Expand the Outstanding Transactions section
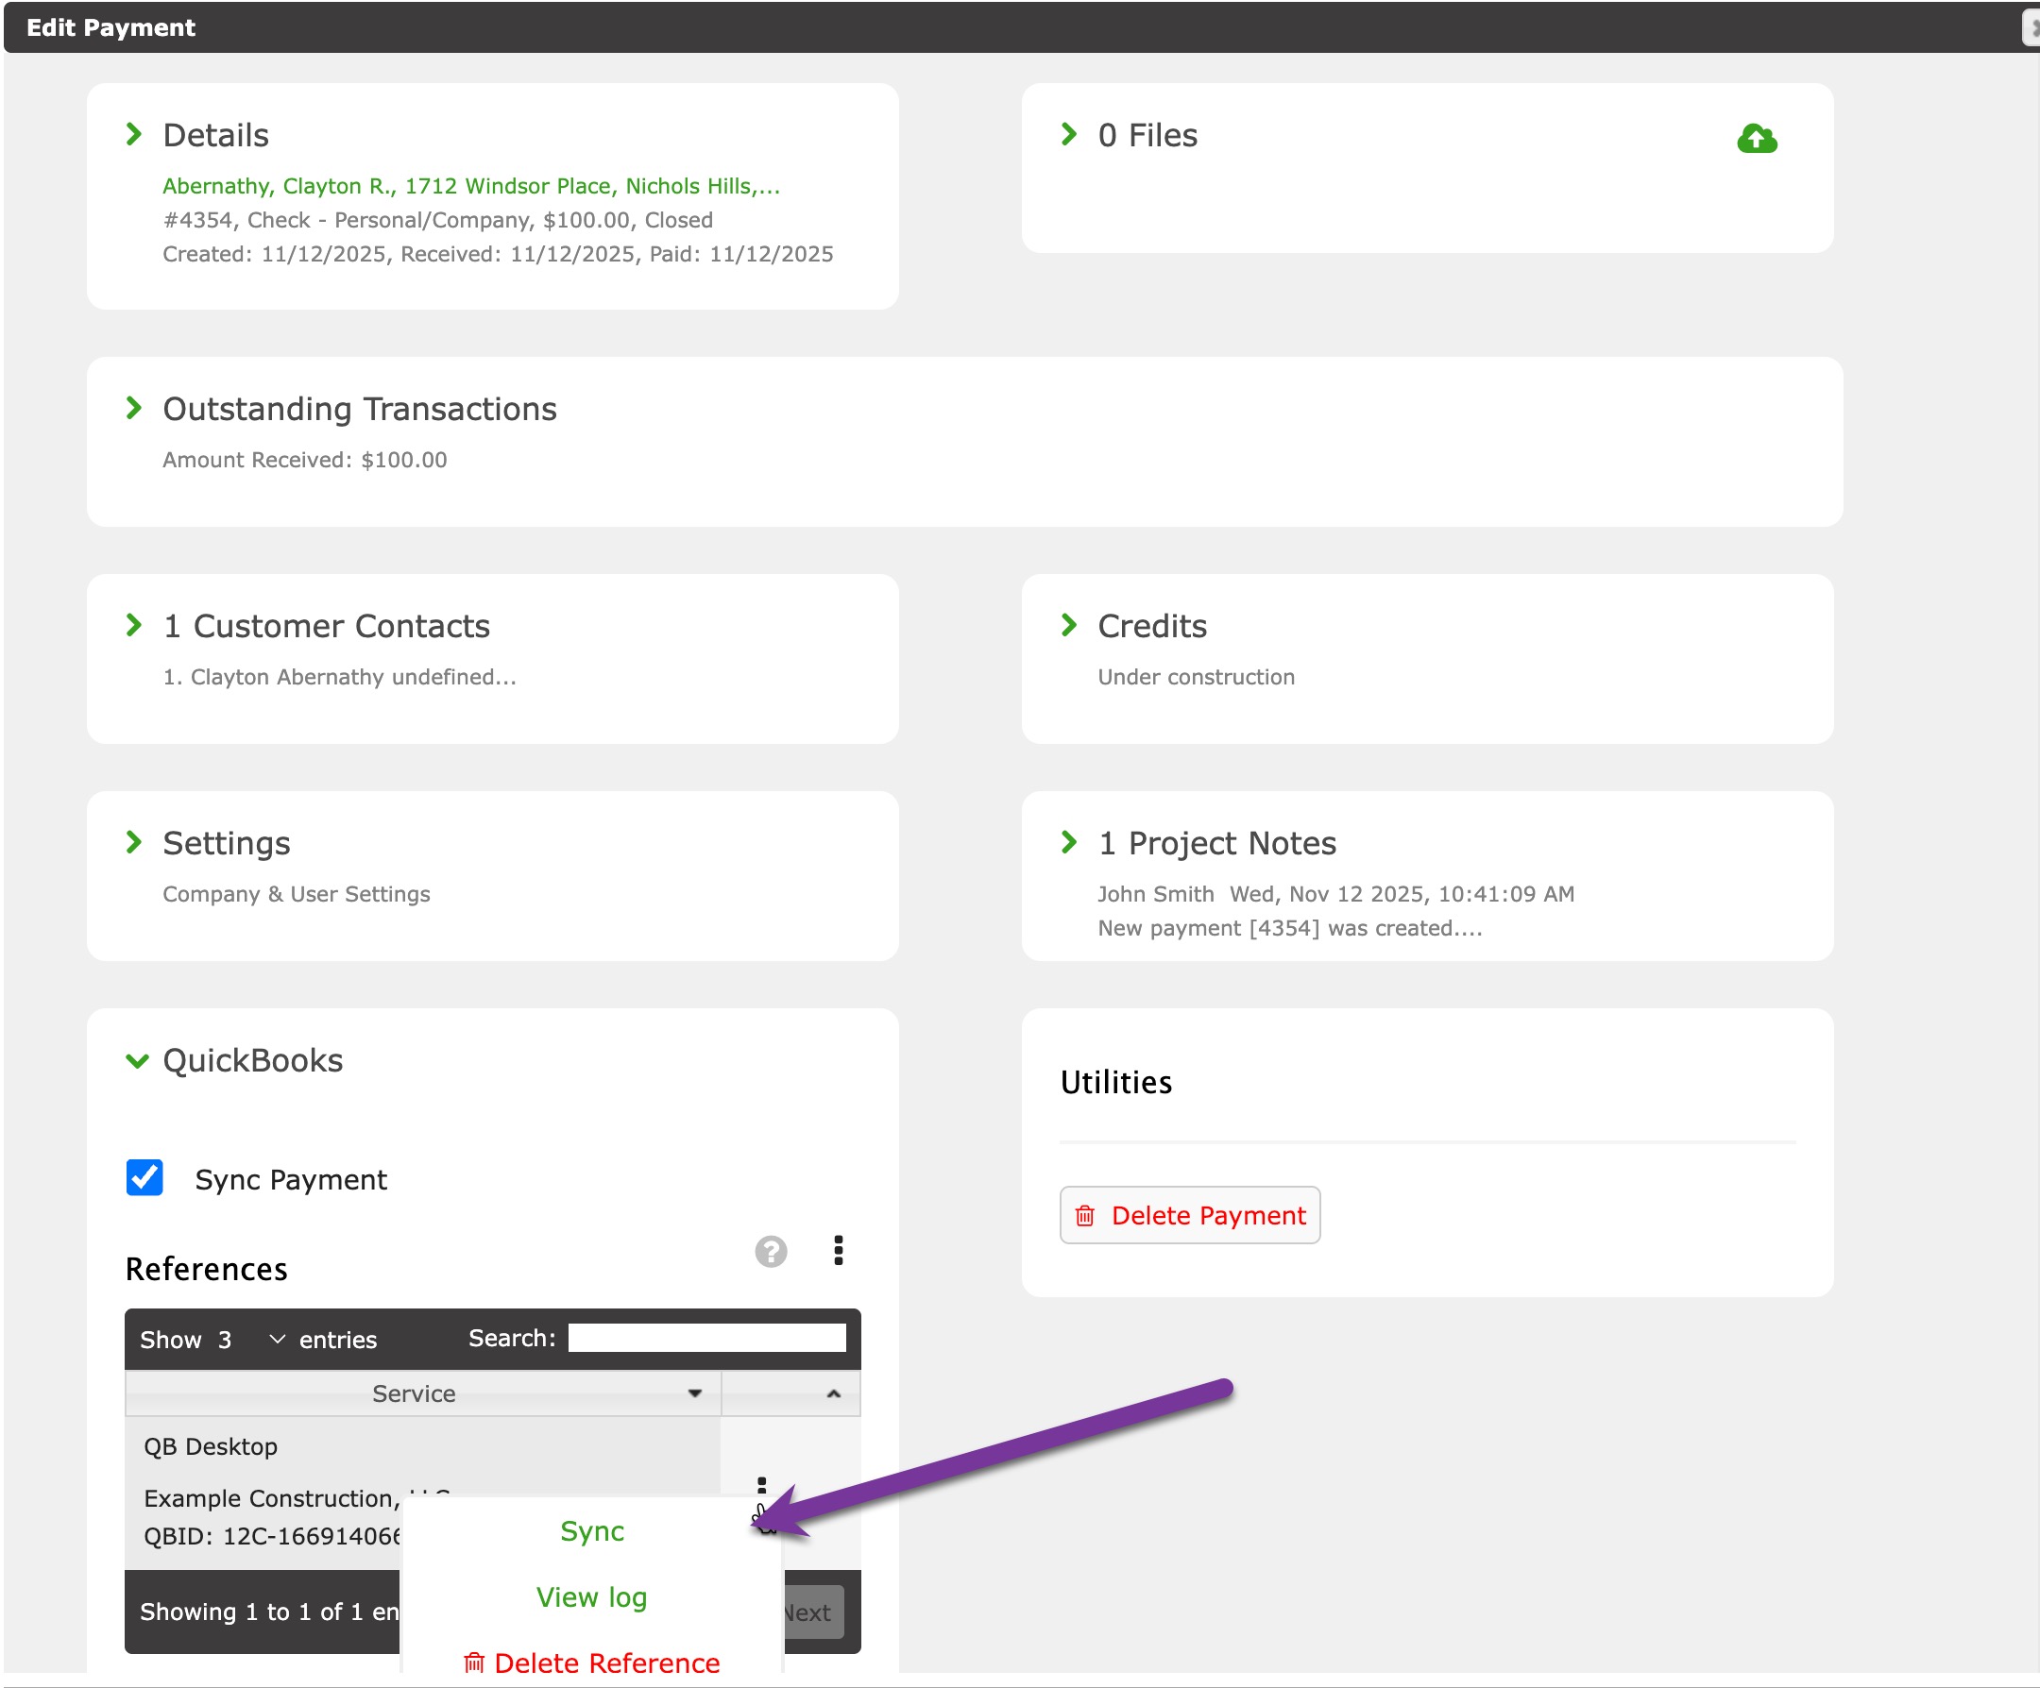 click(x=134, y=408)
